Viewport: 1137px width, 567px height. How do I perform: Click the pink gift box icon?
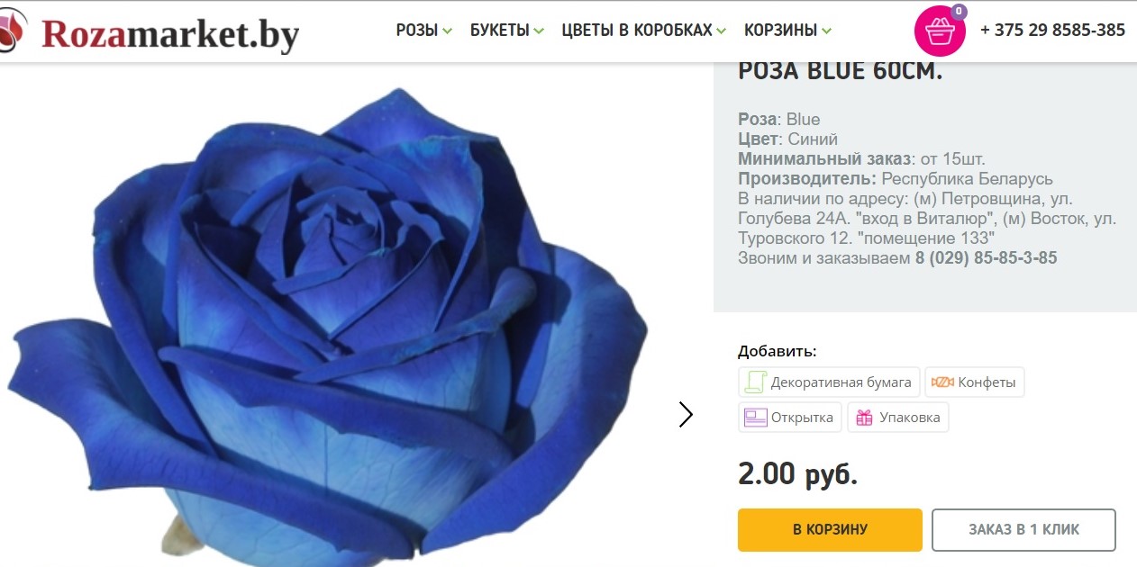coord(864,418)
